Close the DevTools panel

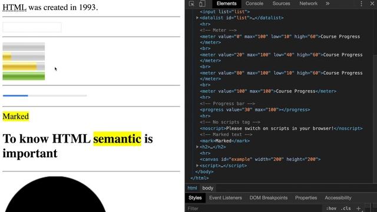(x=372, y=4)
